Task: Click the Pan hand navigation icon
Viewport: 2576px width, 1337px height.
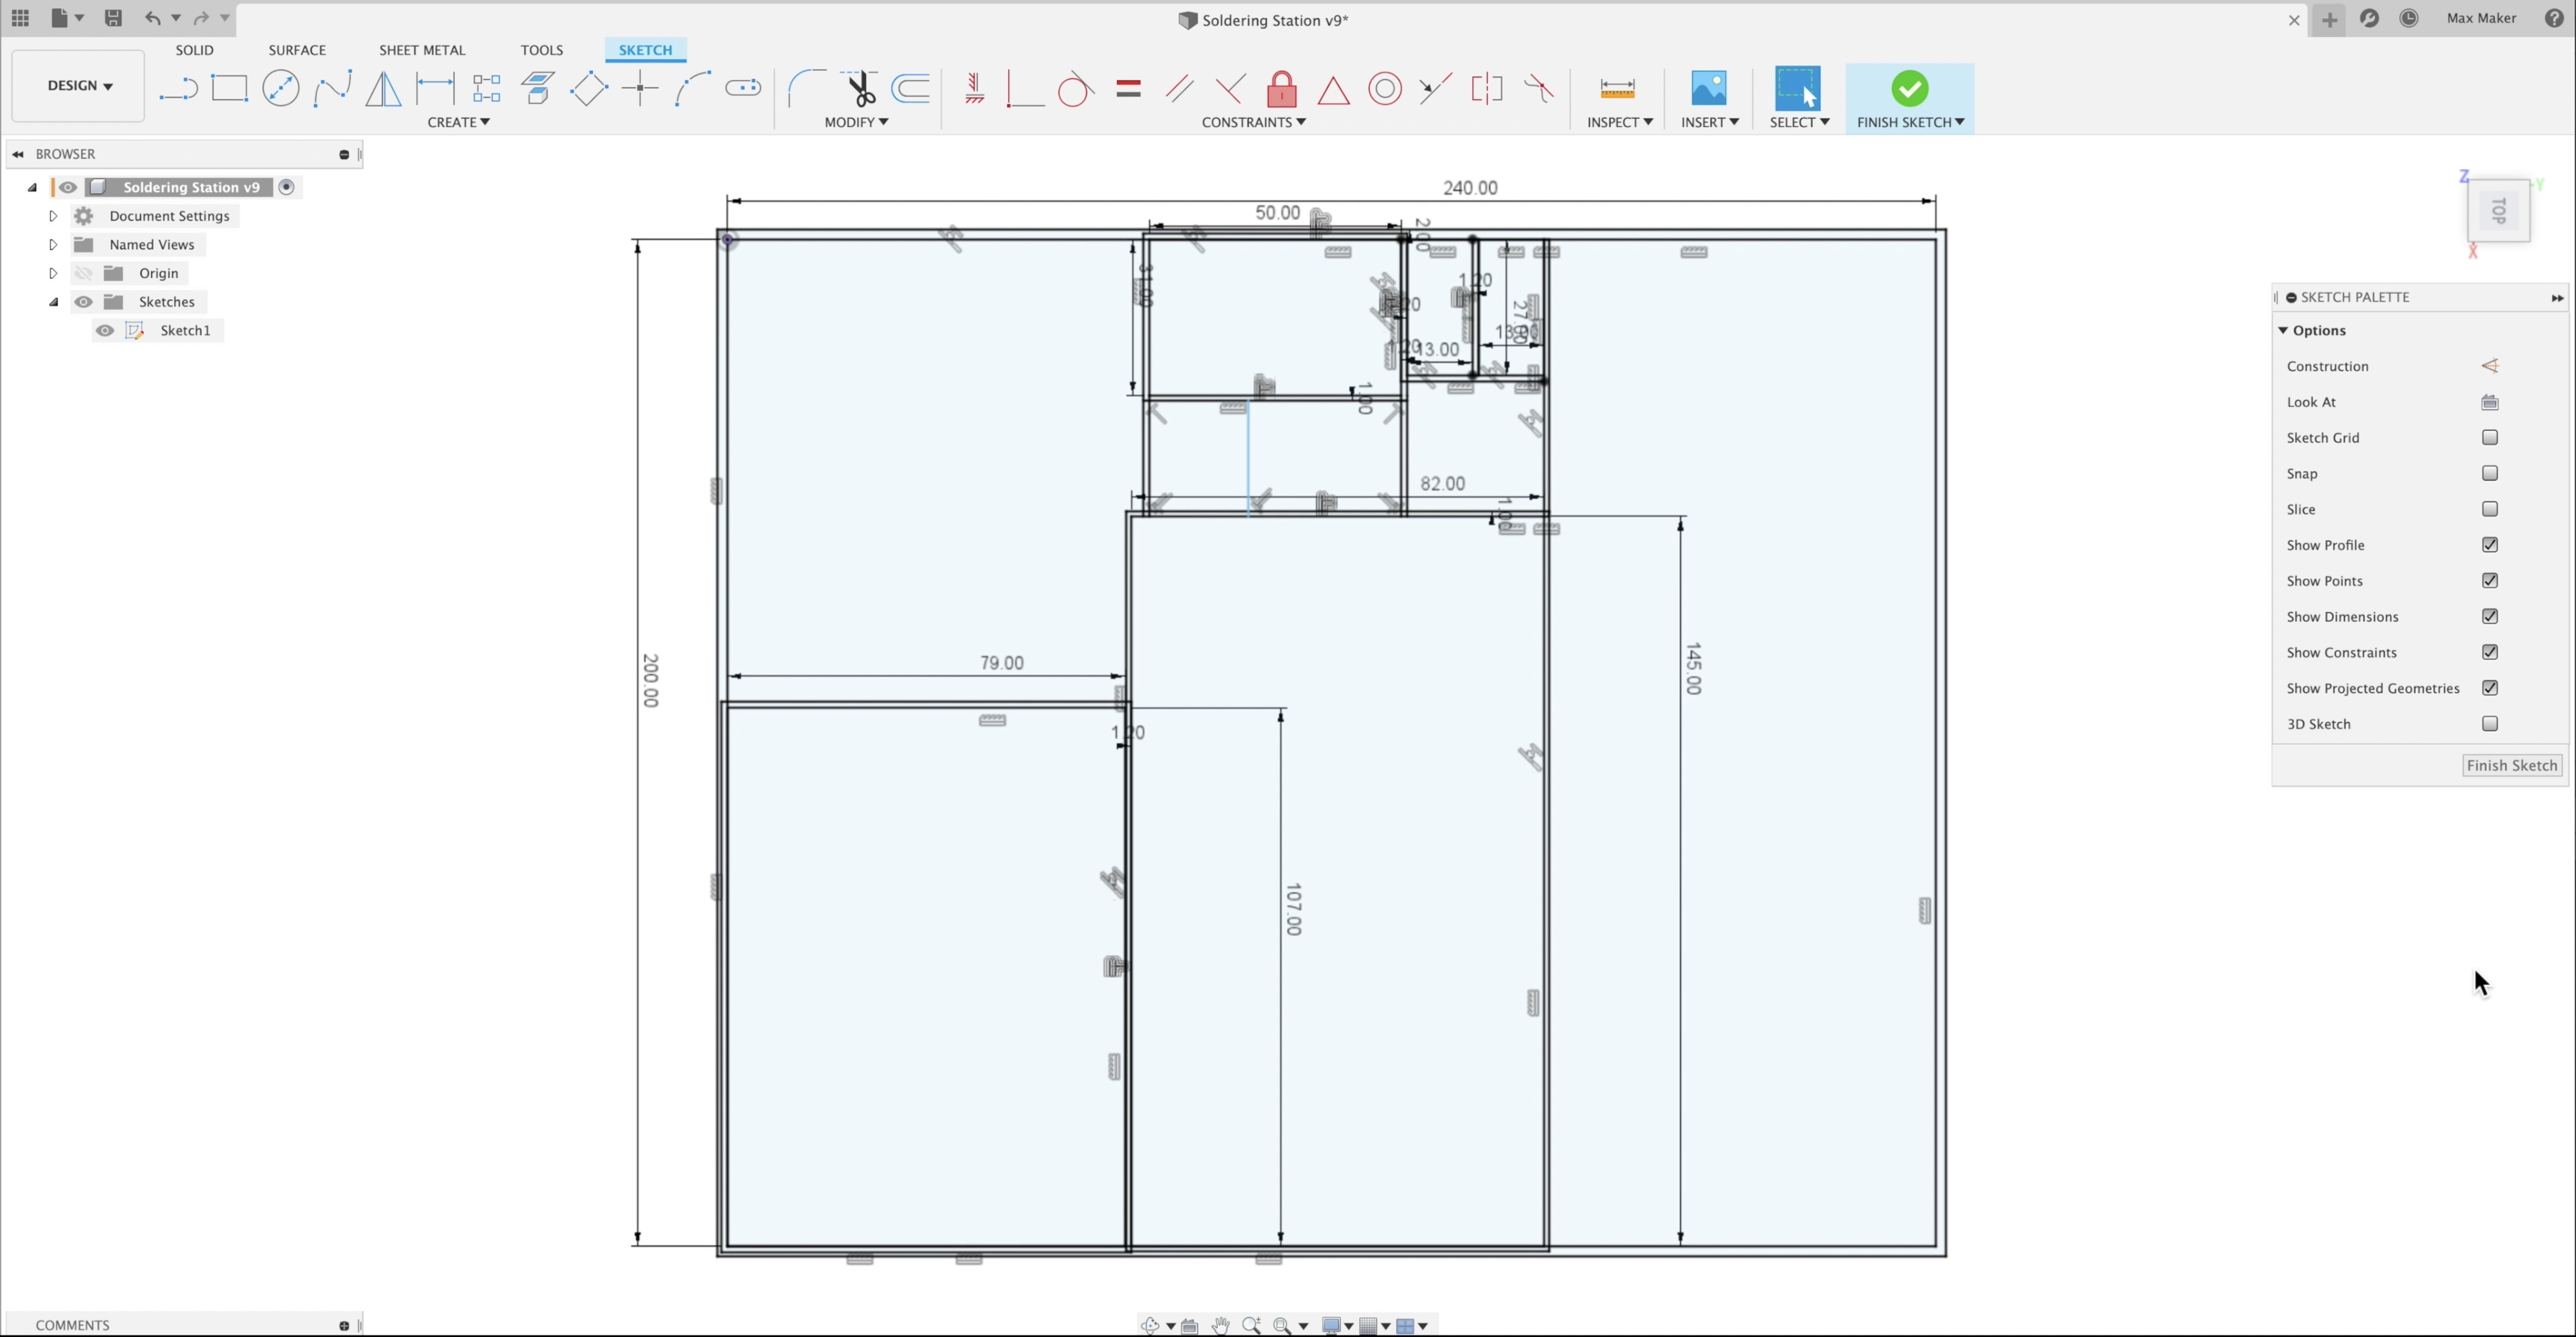Action: click(x=1220, y=1325)
